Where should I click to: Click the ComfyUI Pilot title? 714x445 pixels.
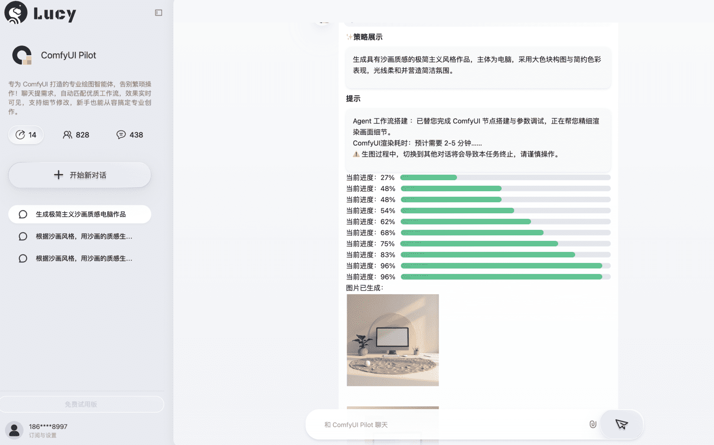(69, 55)
